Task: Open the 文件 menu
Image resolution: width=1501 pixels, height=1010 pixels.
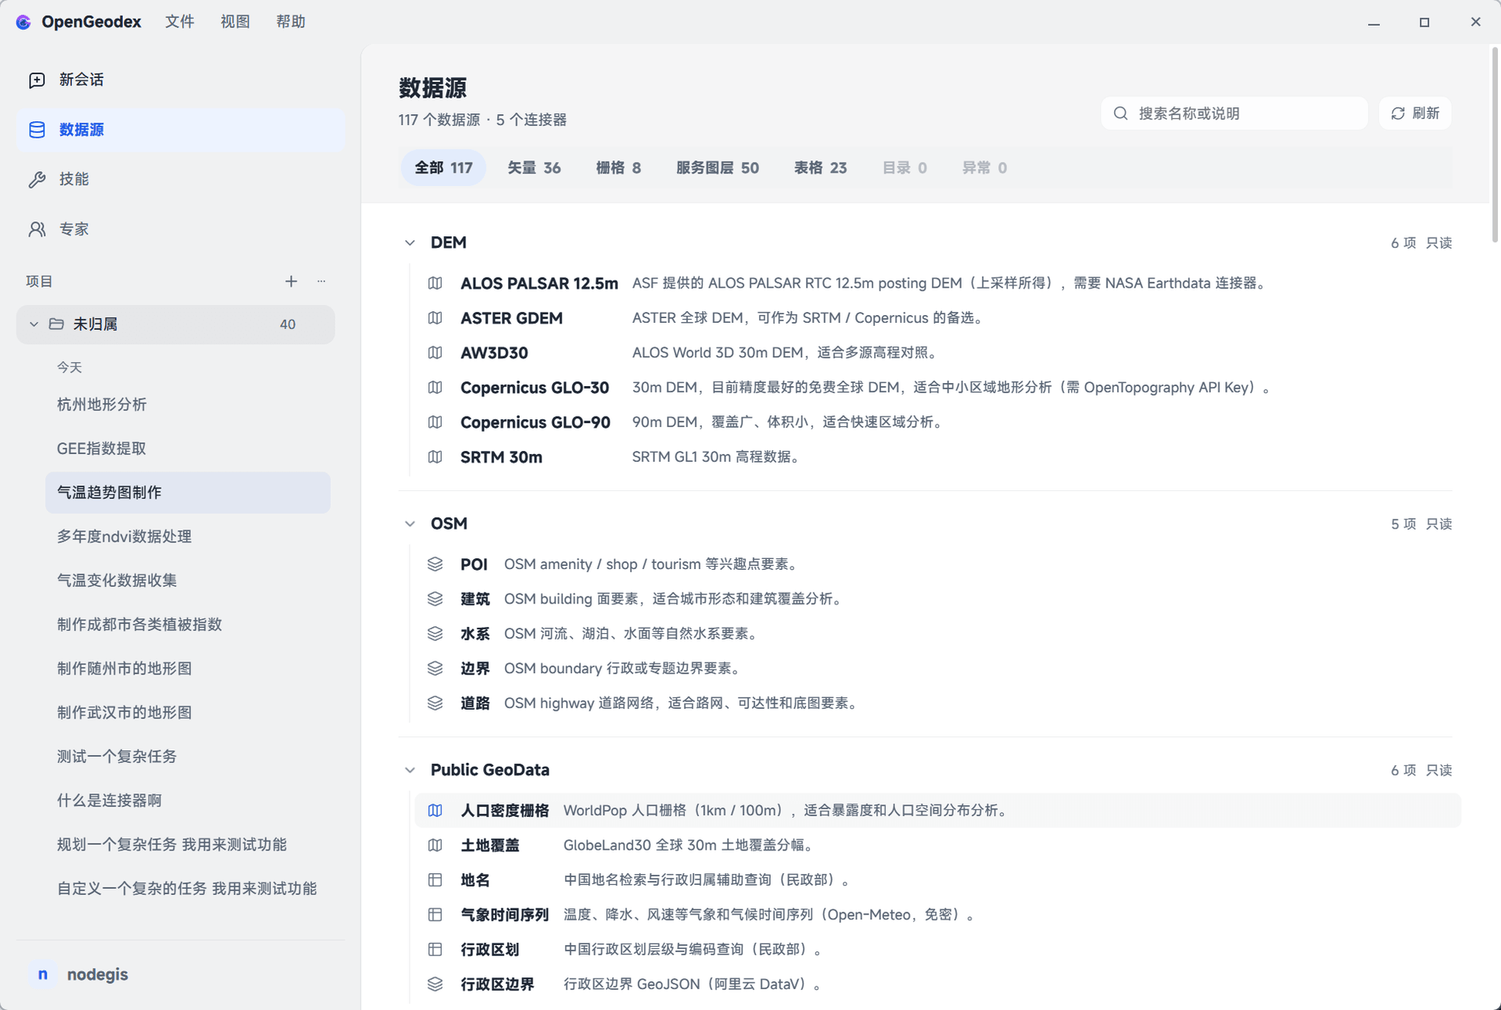Action: click(180, 22)
